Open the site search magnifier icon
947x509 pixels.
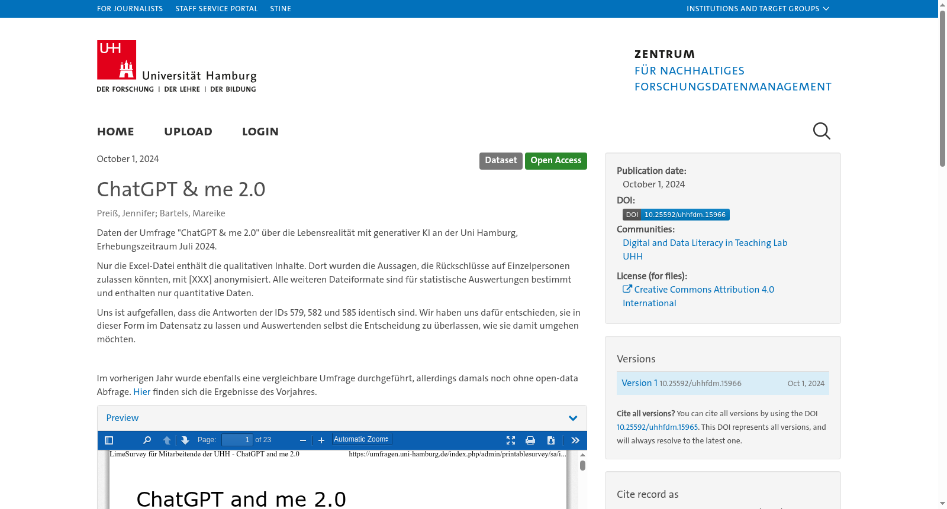point(822,131)
